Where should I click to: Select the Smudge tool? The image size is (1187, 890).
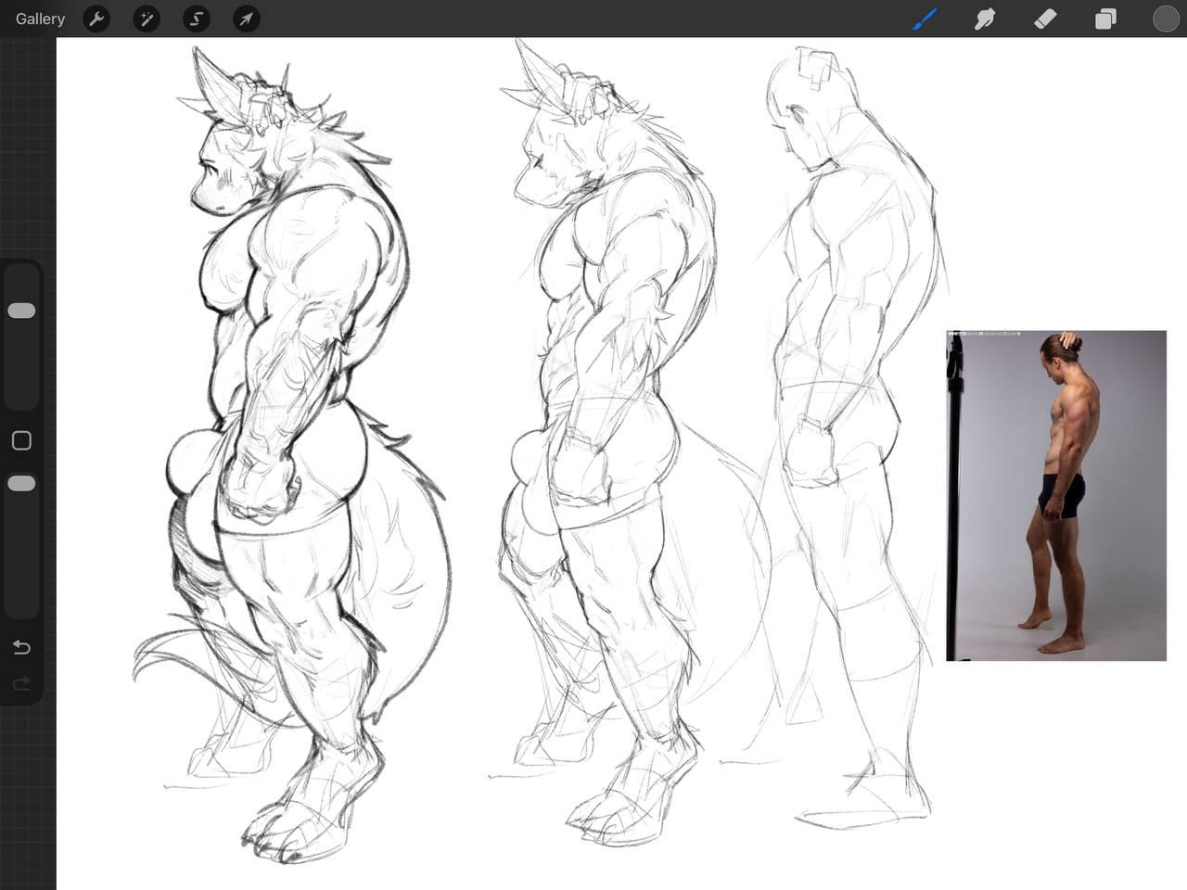985,19
